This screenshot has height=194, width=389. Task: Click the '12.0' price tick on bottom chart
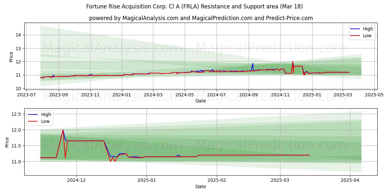click(x=17, y=130)
